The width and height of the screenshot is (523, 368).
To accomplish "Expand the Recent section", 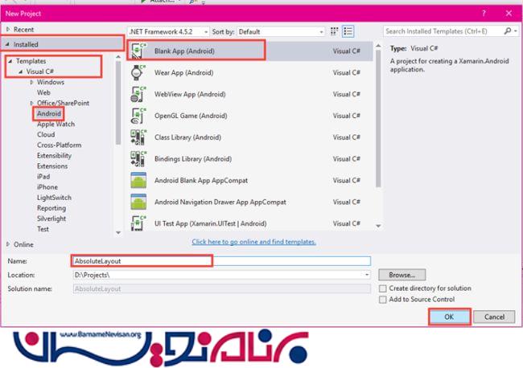I will coord(8,29).
